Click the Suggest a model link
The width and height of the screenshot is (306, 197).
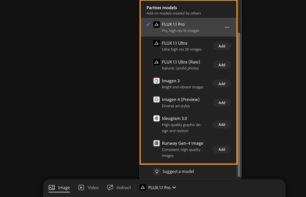pyautogui.click(x=178, y=172)
